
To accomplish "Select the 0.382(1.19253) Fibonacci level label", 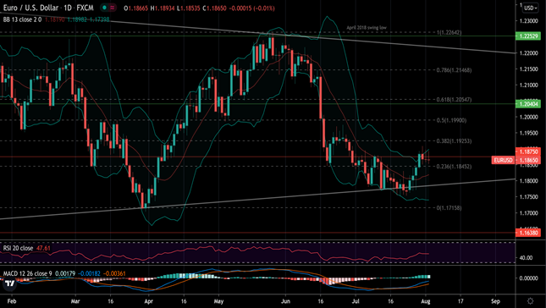I will pyautogui.click(x=454, y=141).
